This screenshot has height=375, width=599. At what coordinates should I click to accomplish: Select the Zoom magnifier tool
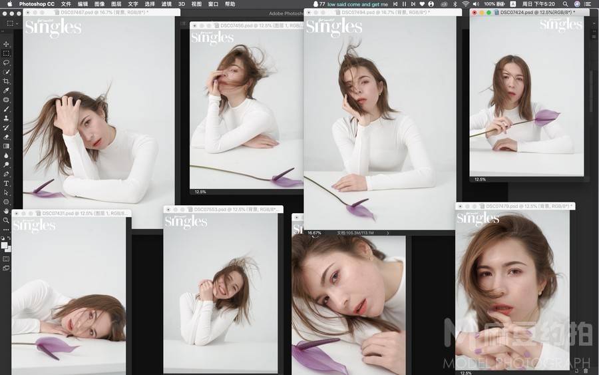click(6, 220)
